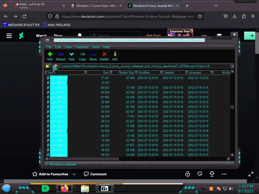Expand the list all tabs chevron
Image resolution: width=259 pixels, height=194 pixels.
coord(216,6)
